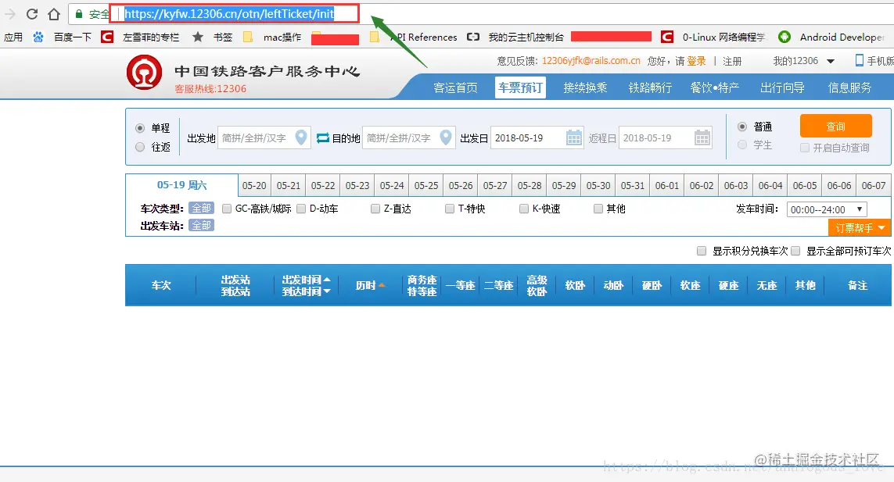Toggle 显示全部可预订车次 checkbox

pos(795,251)
